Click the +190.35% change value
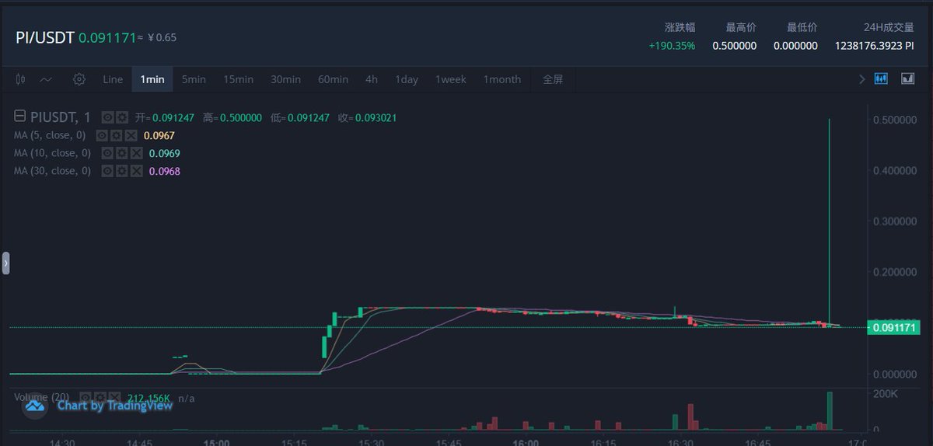The image size is (933, 446). (x=672, y=46)
